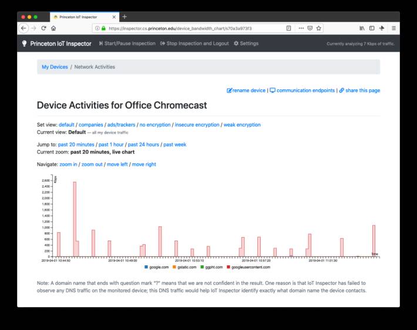
Task: Set view to no encryption
Action: pyautogui.click(x=155, y=125)
